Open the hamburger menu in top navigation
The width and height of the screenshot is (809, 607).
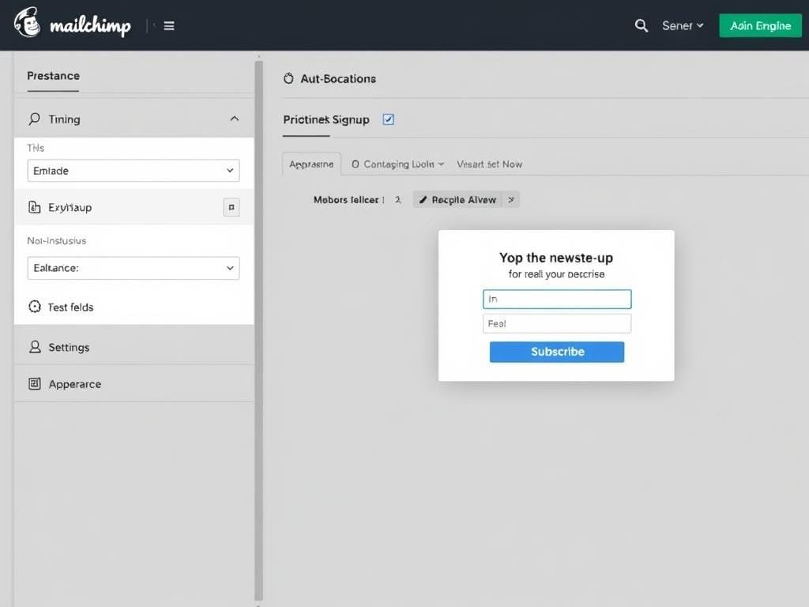[x=168, y=25]
